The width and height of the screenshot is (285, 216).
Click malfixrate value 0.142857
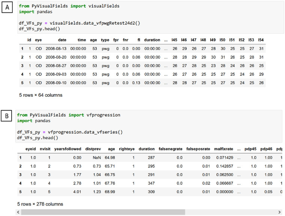click(x=225, y=166)
